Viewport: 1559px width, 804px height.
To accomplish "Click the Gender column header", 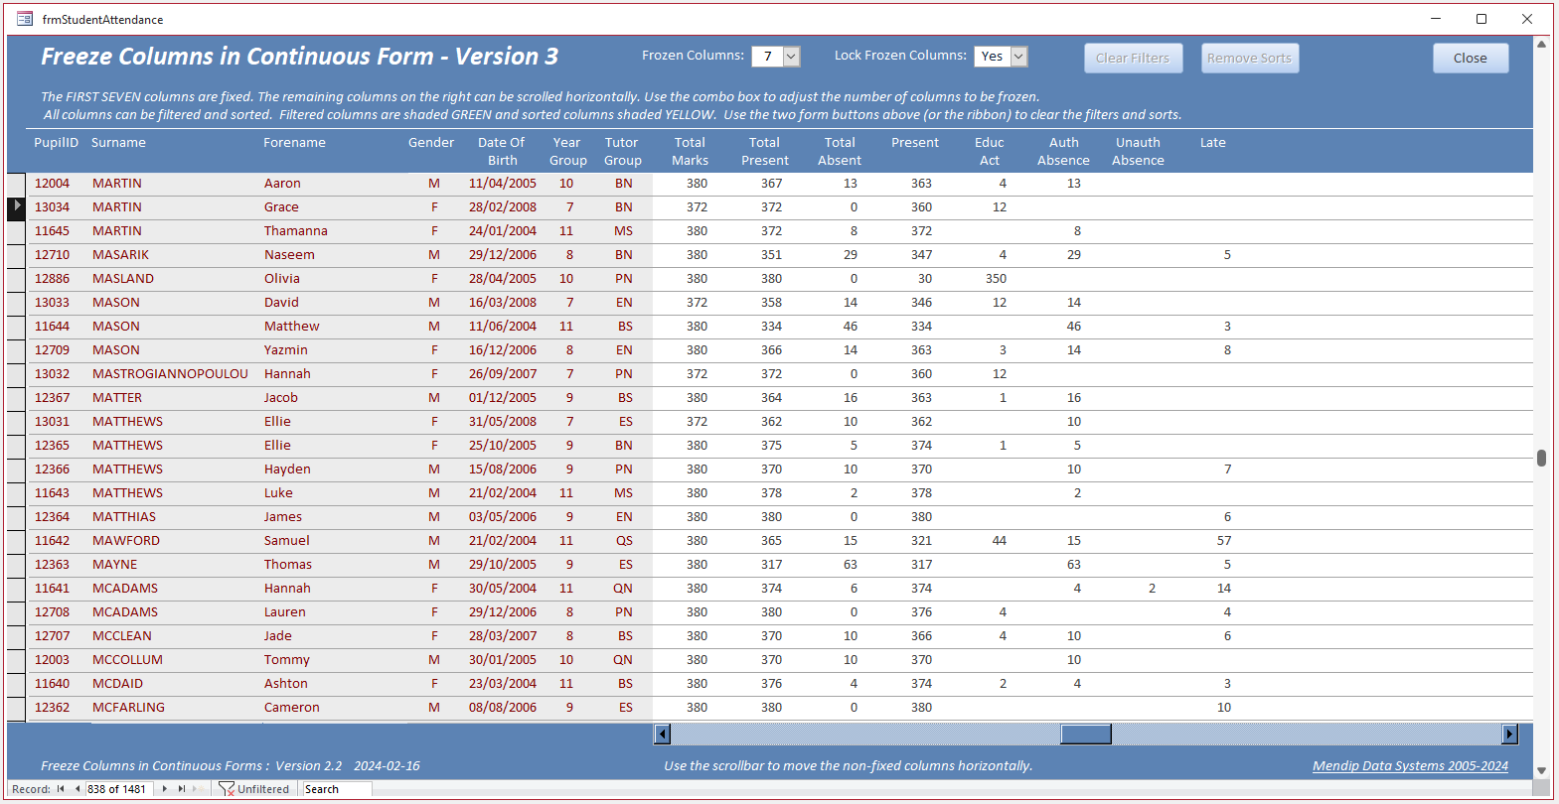I will point(431,143).
